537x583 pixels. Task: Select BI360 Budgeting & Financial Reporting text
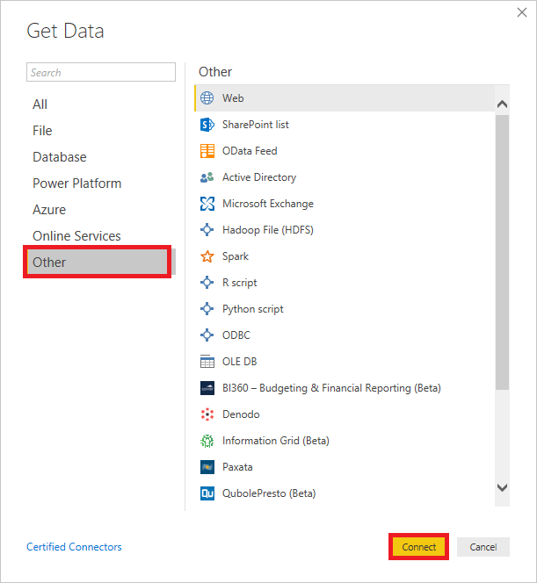[x=331, y=388]
